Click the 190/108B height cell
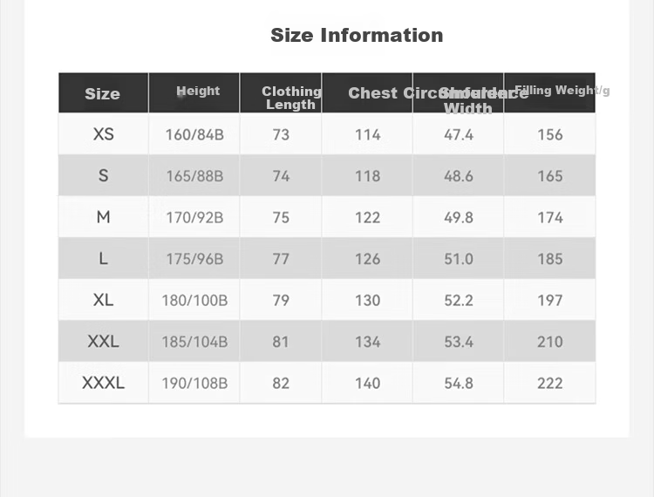Screen dimensions: 654x497 click(194, 383)
